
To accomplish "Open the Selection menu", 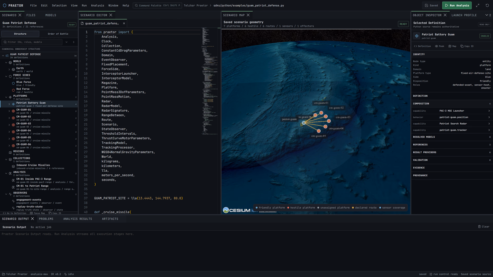I will [x=59, y=5].
